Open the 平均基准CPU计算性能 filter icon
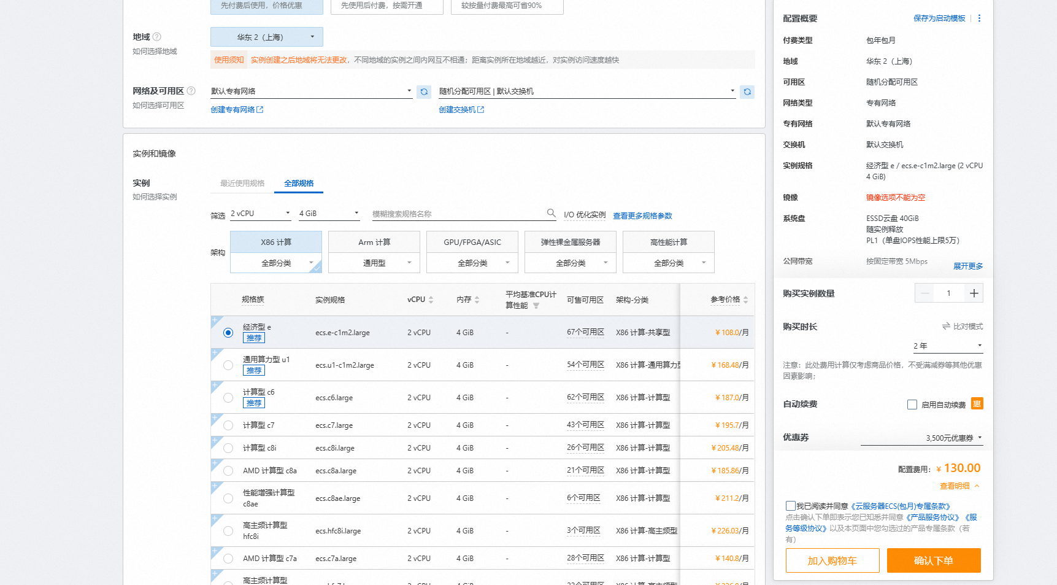The image size is (1057, 585). click(x=536, y=306)
